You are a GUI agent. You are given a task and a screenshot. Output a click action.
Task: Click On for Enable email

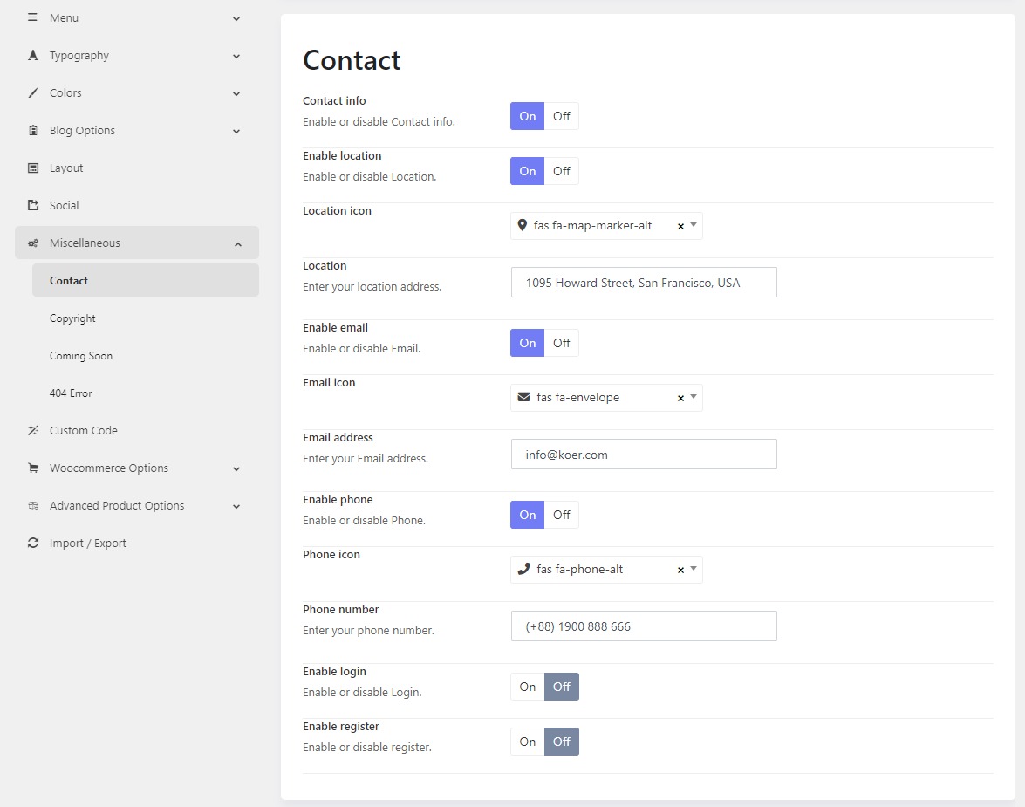528,344
